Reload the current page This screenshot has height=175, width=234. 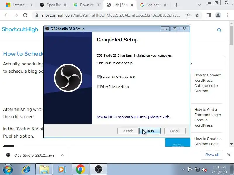pyautogui.click(x=25, y=15)
